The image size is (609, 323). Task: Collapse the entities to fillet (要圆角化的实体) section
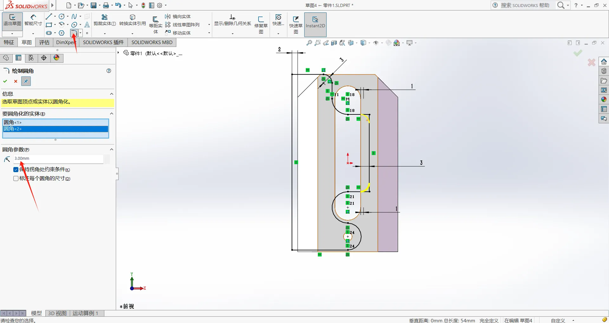tap(112, 113)
